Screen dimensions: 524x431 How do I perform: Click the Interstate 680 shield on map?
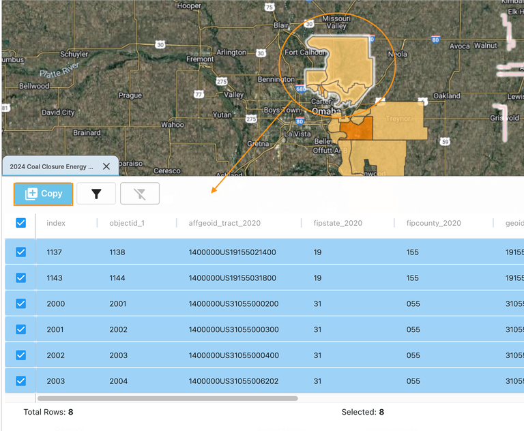point(301,89)
